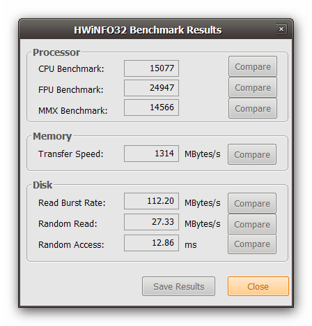Compare the FPU Benchmark score
This screenshot has width=312, height=326.
click(253, 87)
